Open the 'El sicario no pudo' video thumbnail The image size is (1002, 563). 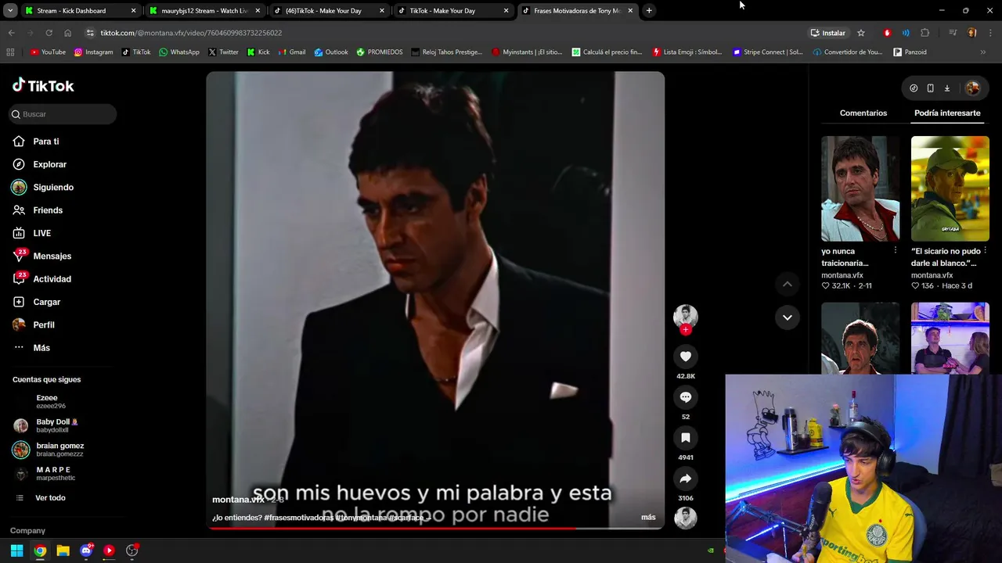coord(950,188)
